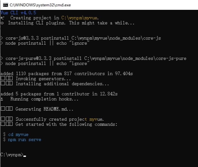The height and width of the screenshot is (167, 198).
Task: Click the npm run serve command text
Action: click(x=25, y=139)
